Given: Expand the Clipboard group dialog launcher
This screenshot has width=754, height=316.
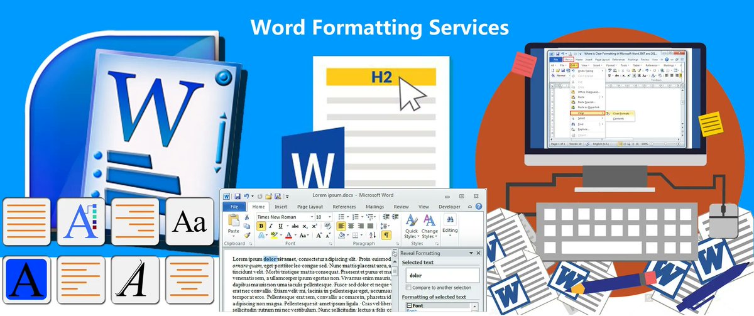Looking at the screenshot, I should (x=250, y=244).
